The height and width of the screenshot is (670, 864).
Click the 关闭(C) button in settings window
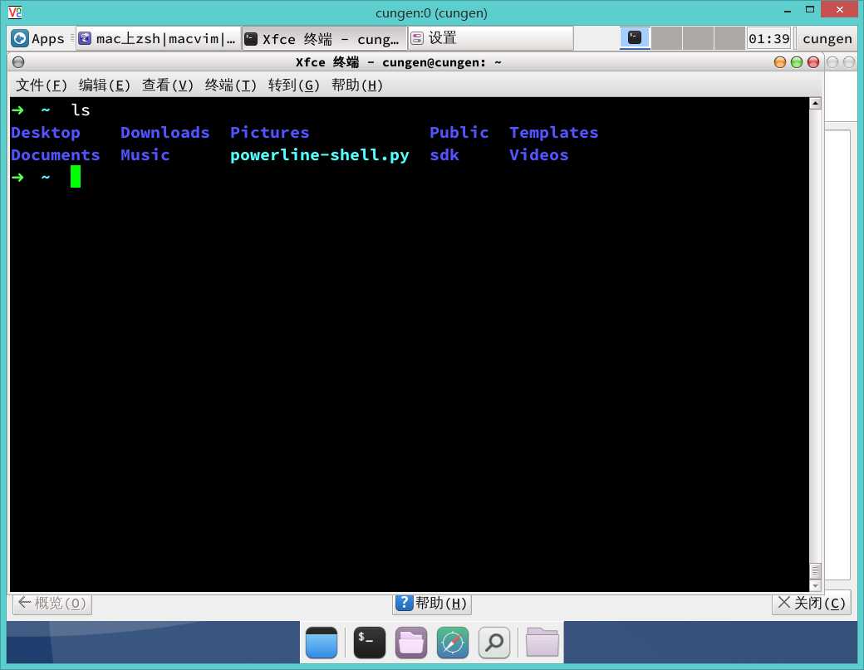812,604
